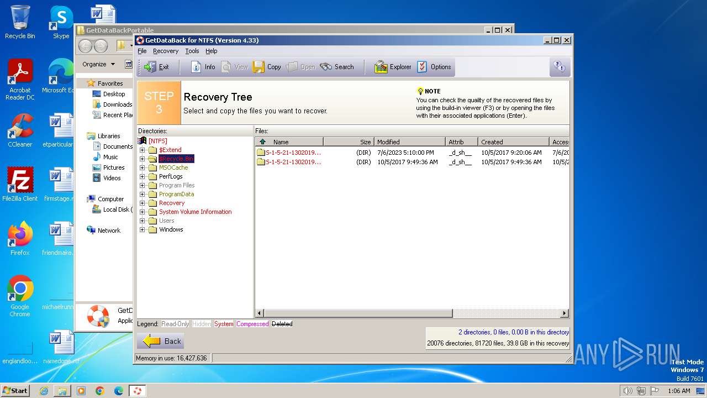Sort files by Size column header
707x398 pixels.
point(349,142)
